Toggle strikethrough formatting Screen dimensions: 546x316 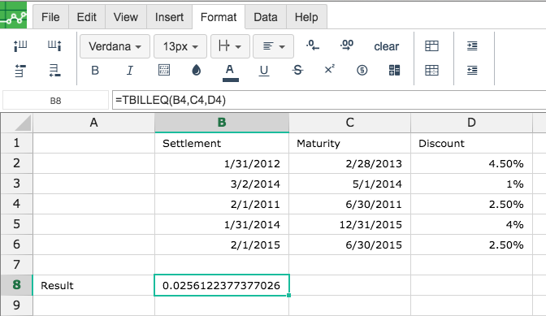point(297,71)
